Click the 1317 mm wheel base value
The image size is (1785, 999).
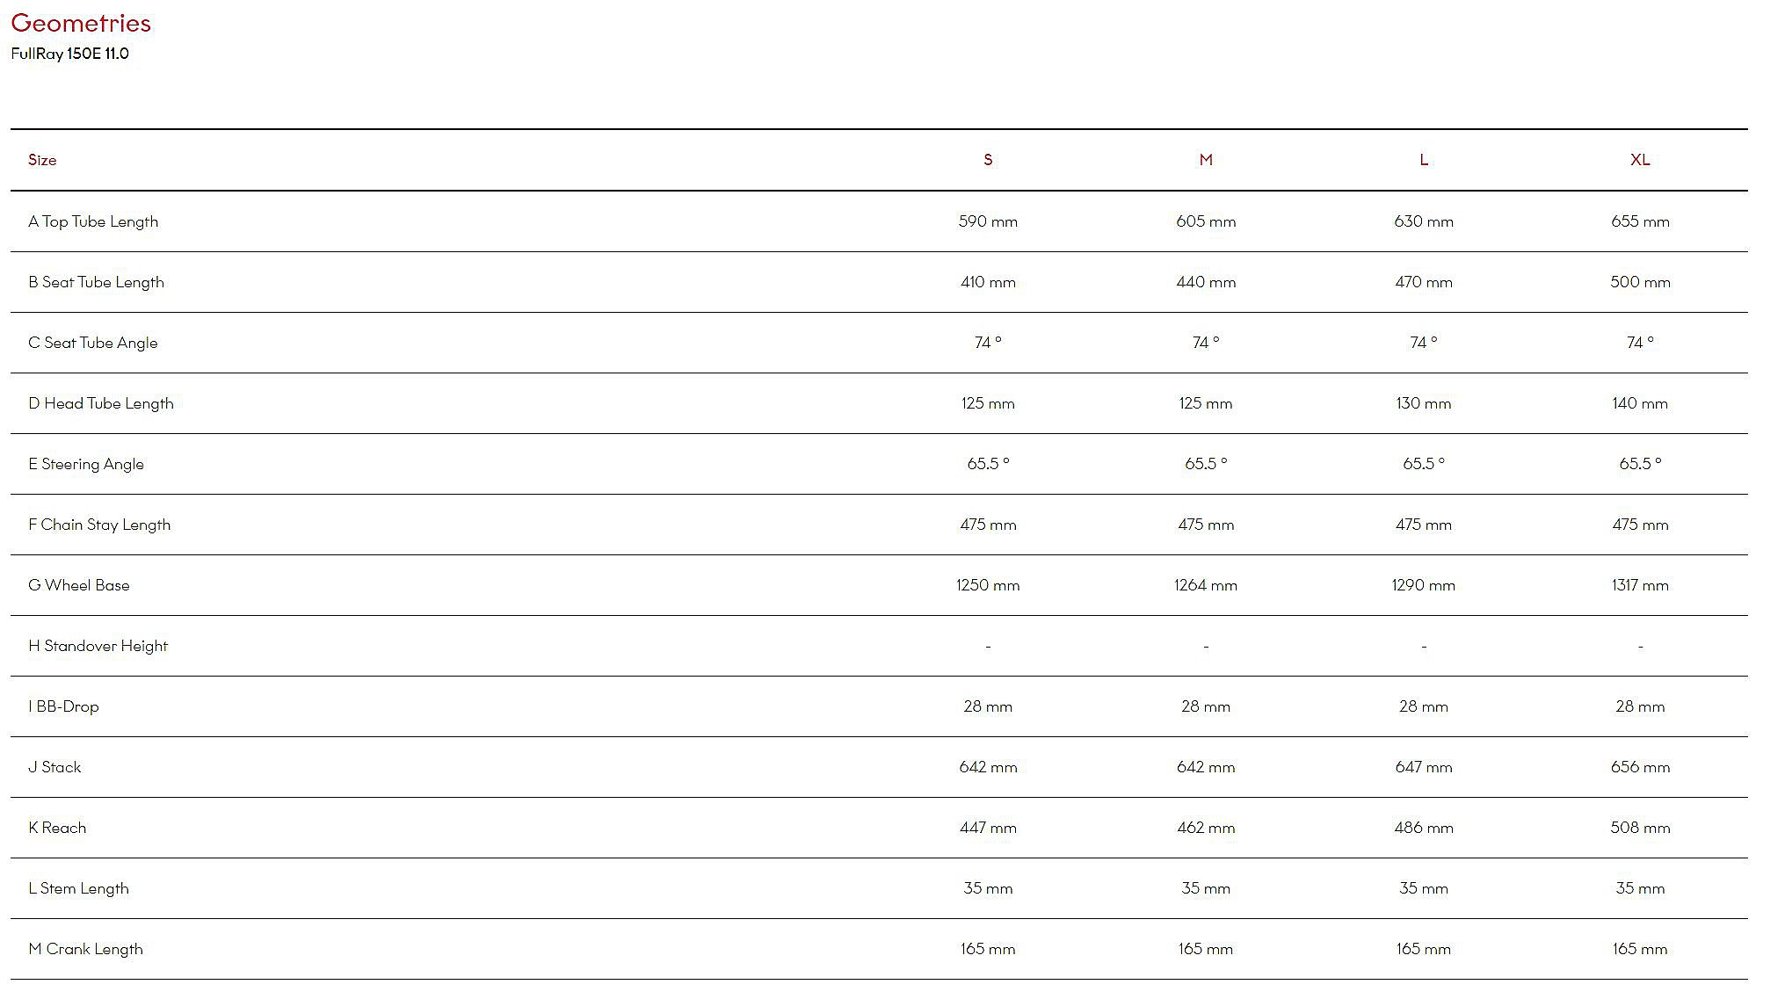coord(1640,585)
